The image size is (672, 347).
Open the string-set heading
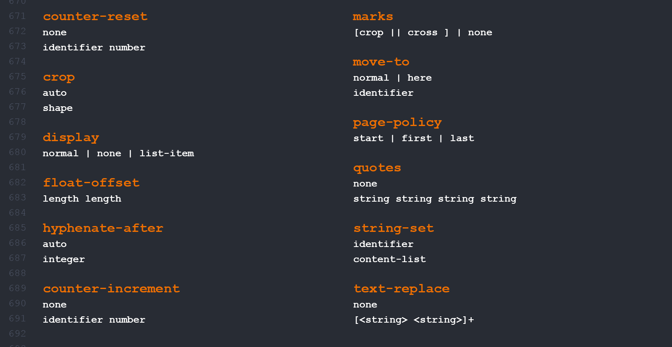coord(394,229)
